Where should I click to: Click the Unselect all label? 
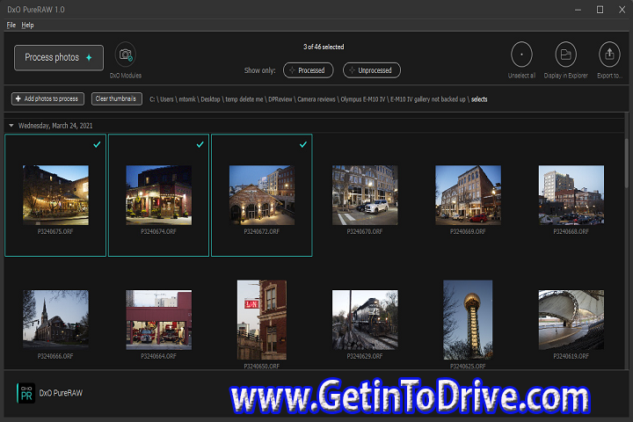521,76
